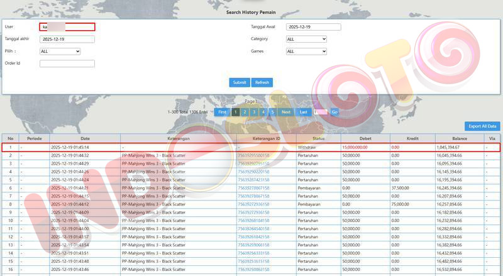The width and height of the screenshot is (503, 276).
Task: Focus the User input field
Action: (67, 27)
